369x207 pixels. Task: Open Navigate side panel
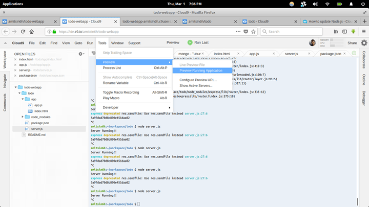(5, 81)
